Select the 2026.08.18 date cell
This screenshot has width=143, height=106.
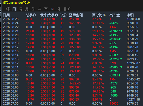coord(11,43)
